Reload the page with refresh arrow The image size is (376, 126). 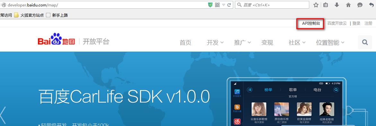coord(229,5)
